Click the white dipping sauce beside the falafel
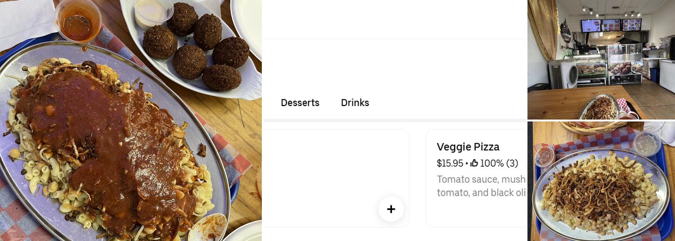 click(151, 12)
